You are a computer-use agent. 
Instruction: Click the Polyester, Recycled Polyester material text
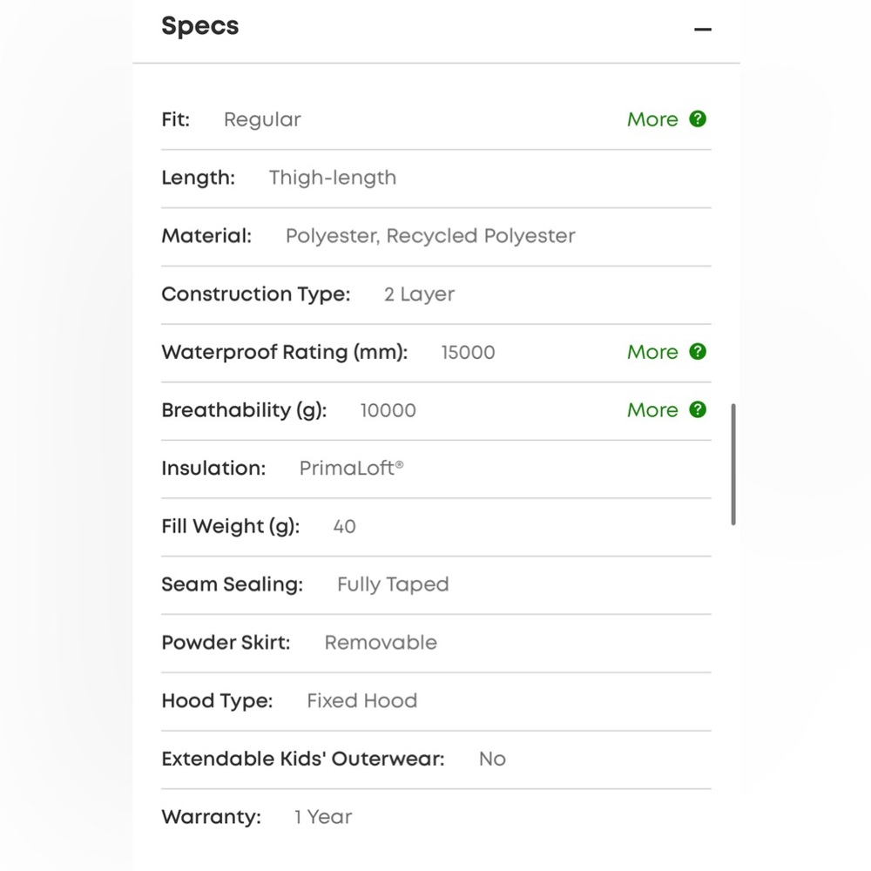coord(430,236)
